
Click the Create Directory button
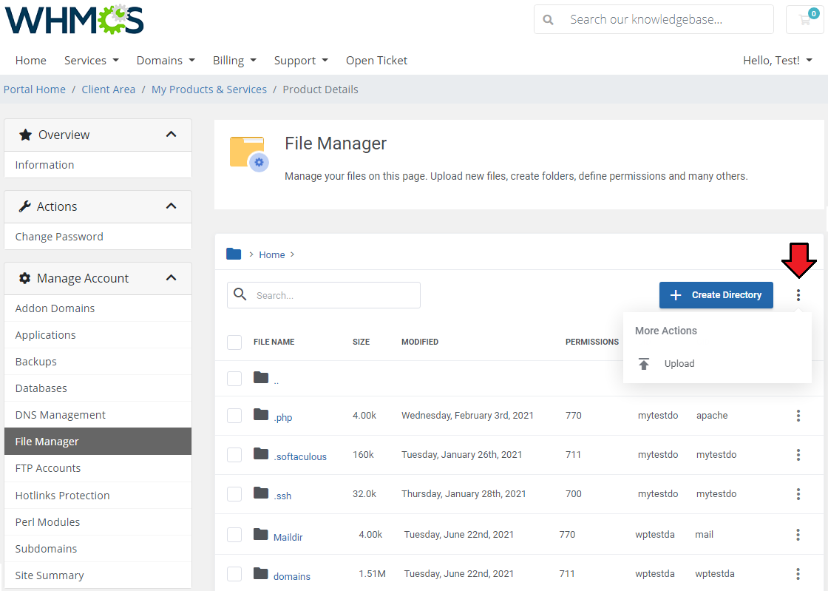716,295
